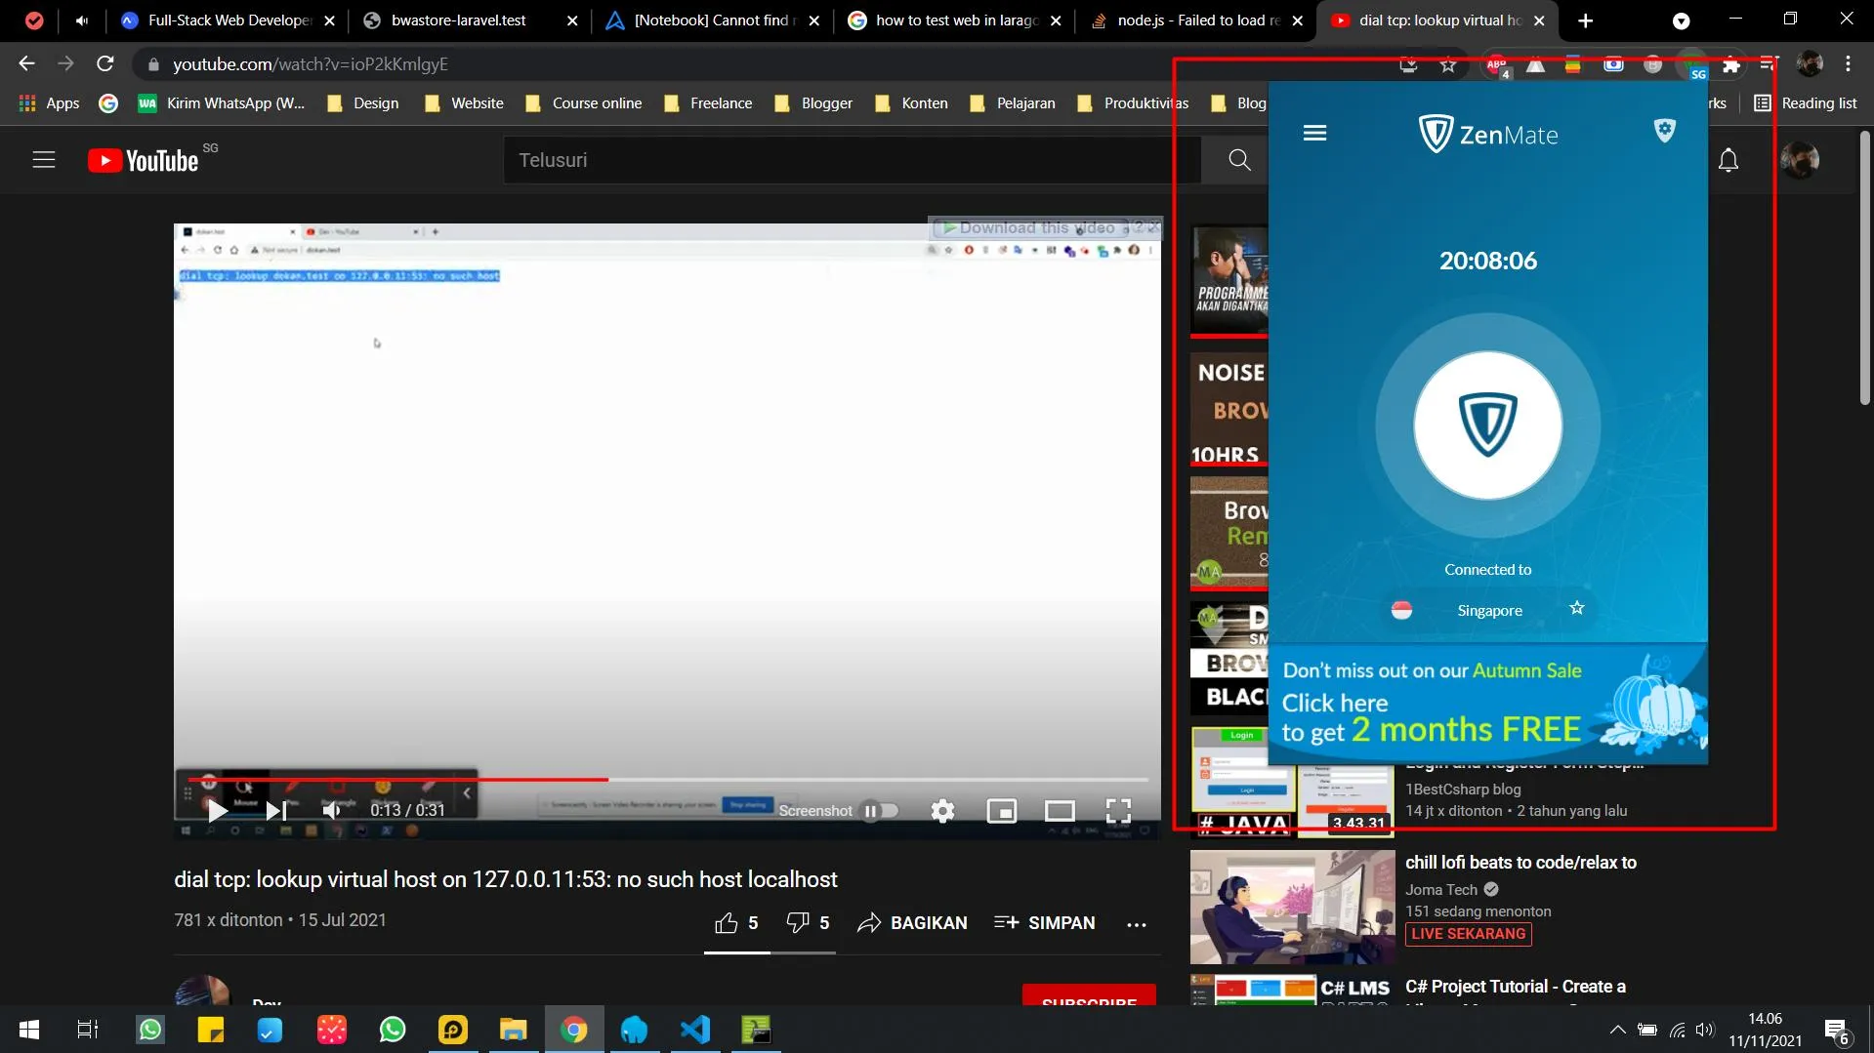The image size is (1874, 1053).
Task: Click Download this video button
Action: coord(1030,227)
